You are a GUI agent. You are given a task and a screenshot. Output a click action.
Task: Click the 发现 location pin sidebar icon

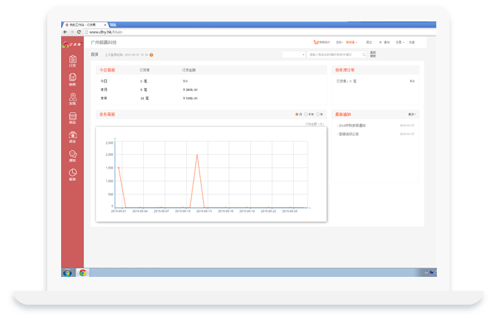(72, 99)
